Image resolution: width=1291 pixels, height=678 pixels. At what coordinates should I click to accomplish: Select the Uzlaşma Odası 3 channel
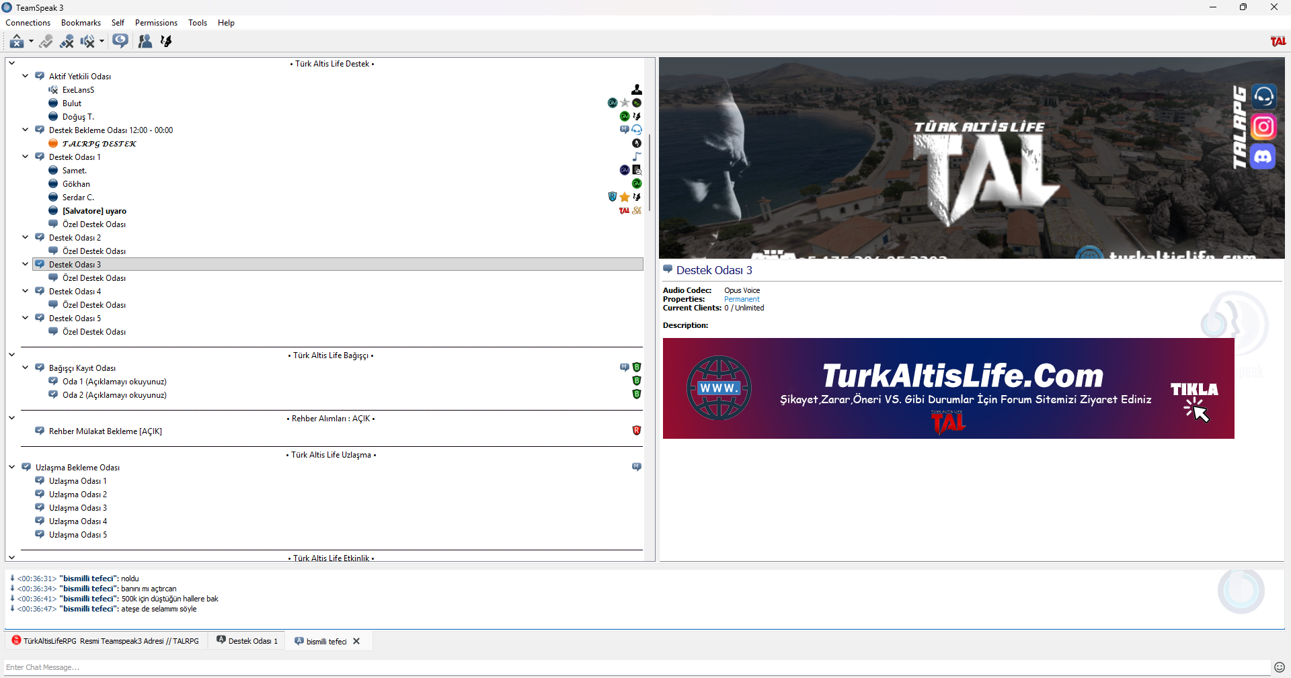[x=78, y=507]
